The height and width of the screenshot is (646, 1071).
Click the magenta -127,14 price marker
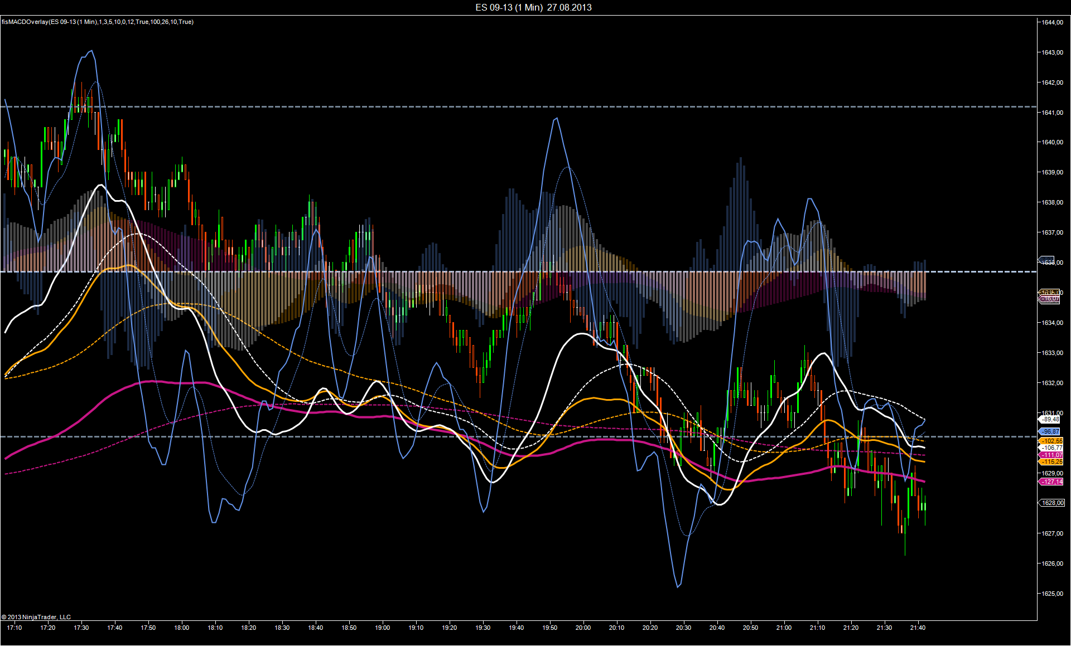pos(1052,482)
